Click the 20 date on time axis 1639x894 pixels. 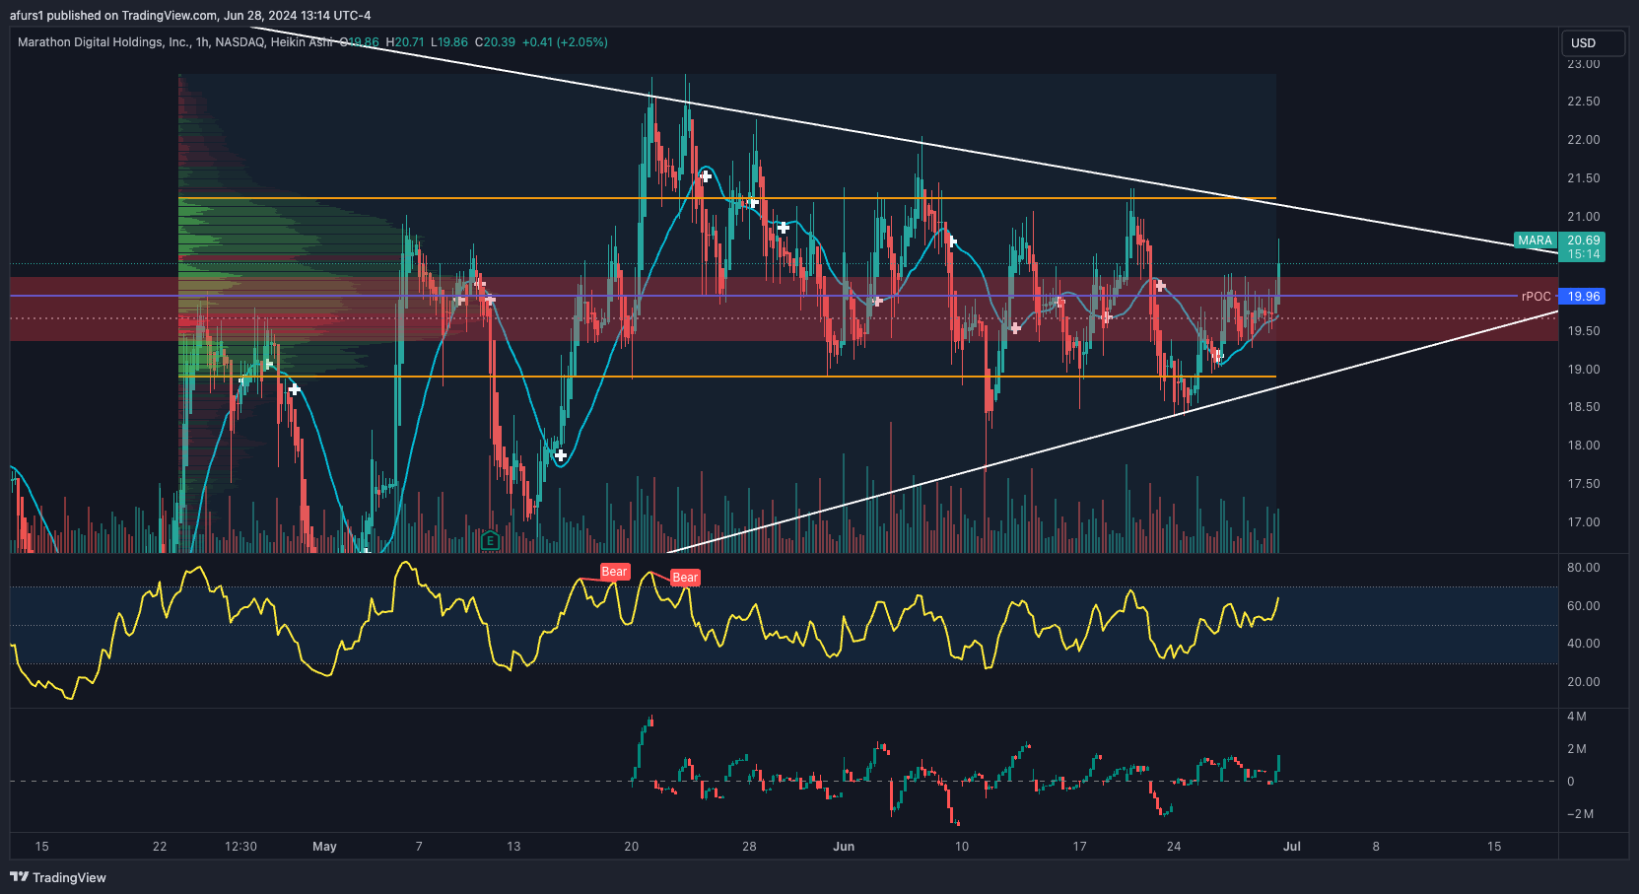point(632,847)
